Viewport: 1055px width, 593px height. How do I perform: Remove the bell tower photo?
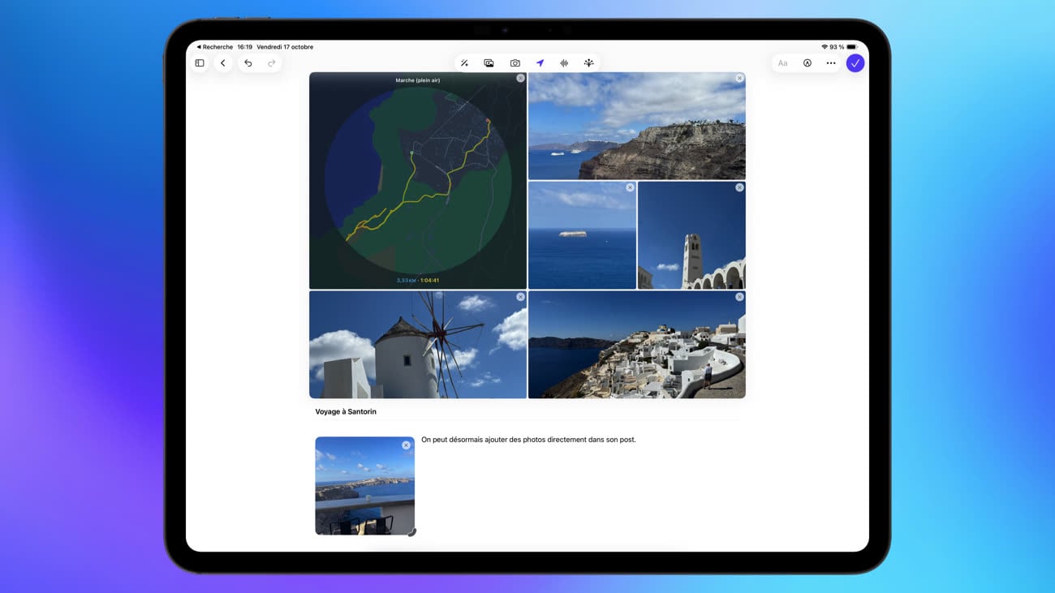pyautogui.click(x=739, y=187)
